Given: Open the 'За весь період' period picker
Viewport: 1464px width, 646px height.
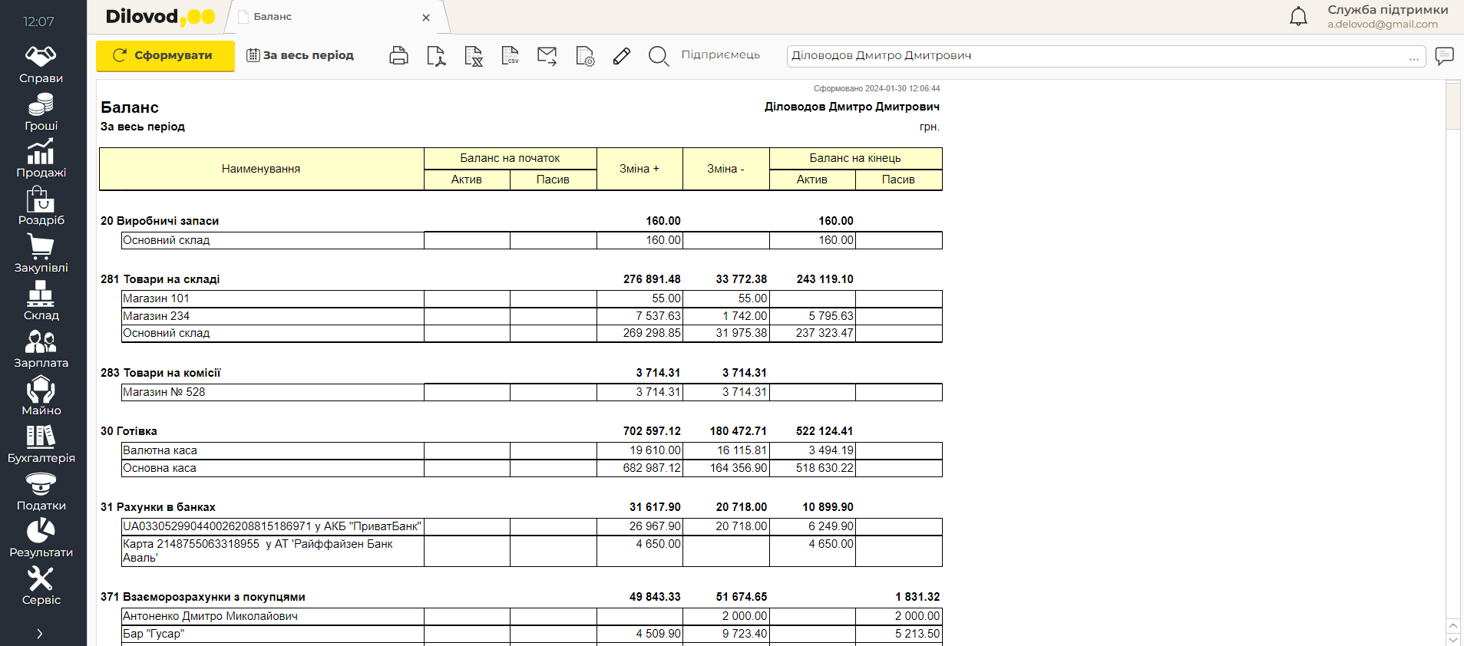Looking at the screenshot, I should (x=300, y=55).
